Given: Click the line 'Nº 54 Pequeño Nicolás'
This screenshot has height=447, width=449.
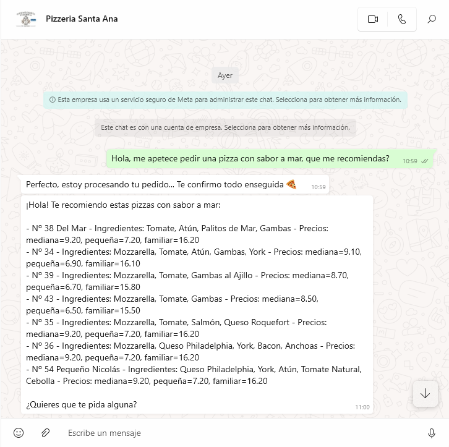Looking at the screenshot, I should (x=194, y=375).
